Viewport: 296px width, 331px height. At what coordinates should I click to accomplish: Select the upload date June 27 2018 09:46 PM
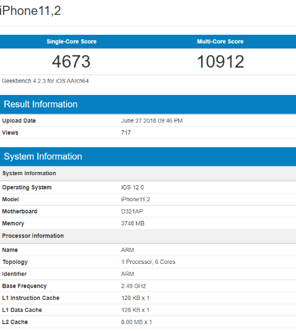click(x=152, y=120)
